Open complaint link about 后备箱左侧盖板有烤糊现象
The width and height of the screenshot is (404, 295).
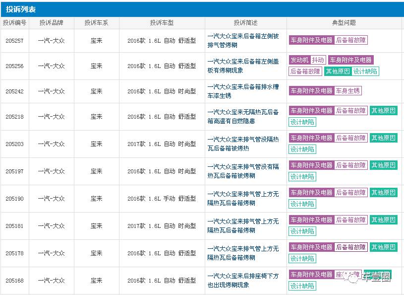[243, 66]
